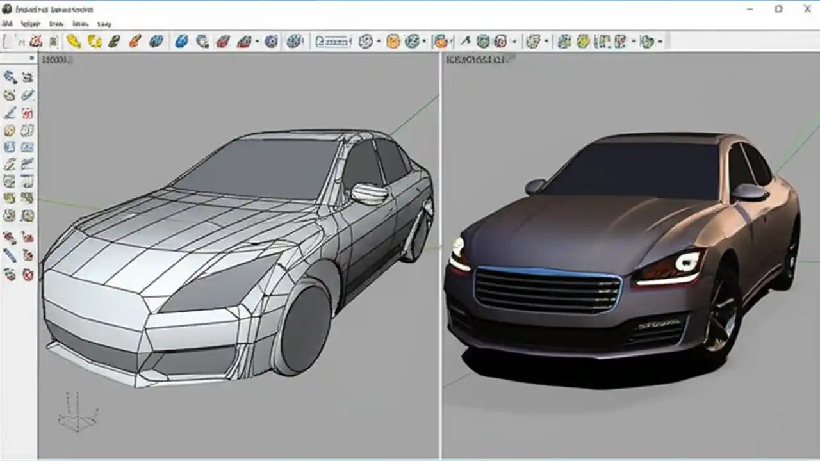This screenshot has width=820, height=461.
Task: Open the File menu
Action: pyautogui.click(x=6, y=24)
